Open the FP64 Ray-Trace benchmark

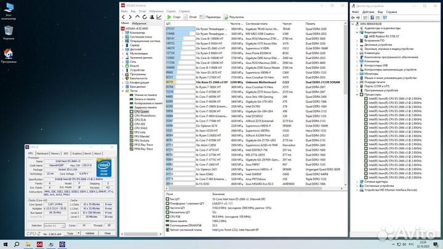click(x=143, y=149)
